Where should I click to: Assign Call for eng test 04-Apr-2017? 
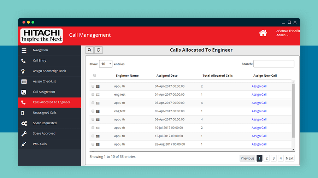click(259, 94)
